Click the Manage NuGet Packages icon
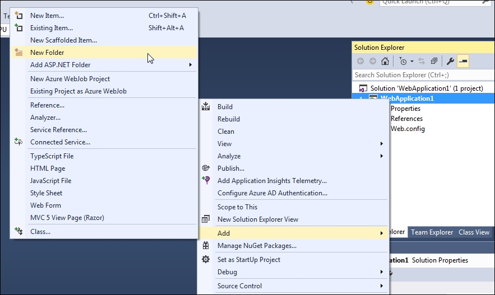Viewport: 495px width, 295px height. pyautogui.click(x=206, y=245)
